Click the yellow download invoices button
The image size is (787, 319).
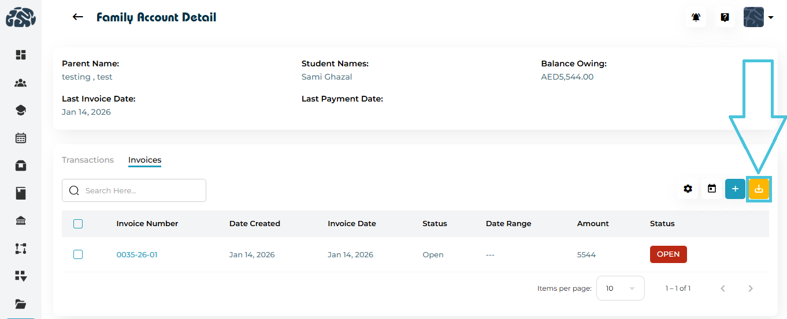(759, 189)
